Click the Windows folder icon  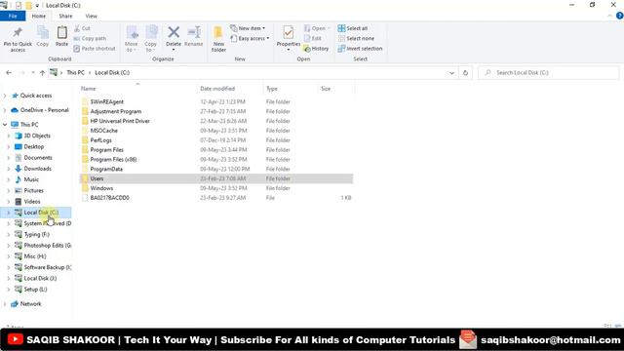click(85, 188)
